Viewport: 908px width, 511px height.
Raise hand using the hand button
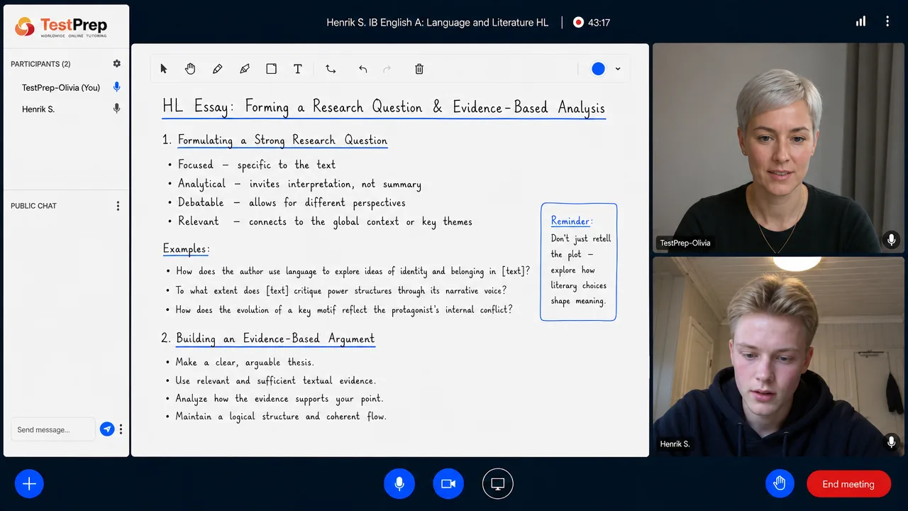(x=780, y=484)
